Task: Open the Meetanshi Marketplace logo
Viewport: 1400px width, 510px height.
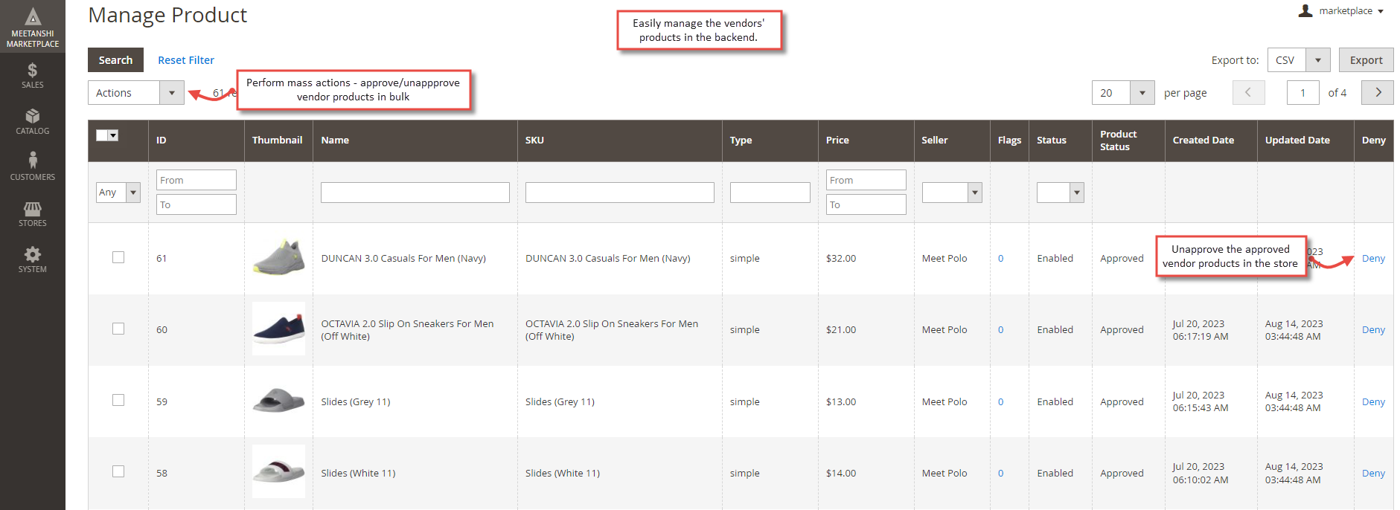Action: (x=33, y=27)
